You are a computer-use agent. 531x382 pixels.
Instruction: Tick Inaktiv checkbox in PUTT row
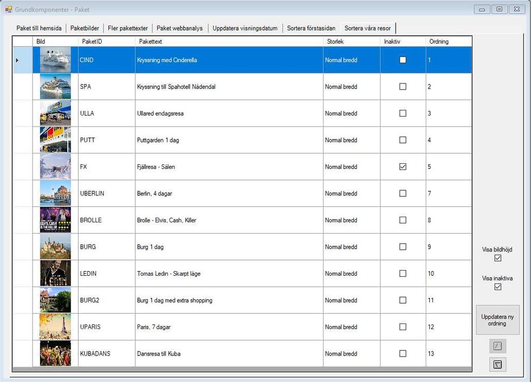[x=402, y=140]
